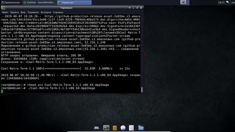This screenshot has height=132, width=235.
Task: Switch to the GitHub browser window in the panel
Action: [40, 3]
